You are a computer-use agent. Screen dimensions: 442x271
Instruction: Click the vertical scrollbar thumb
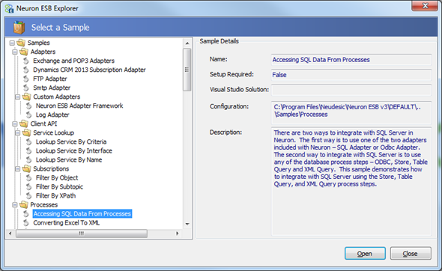tap(187, 70)
